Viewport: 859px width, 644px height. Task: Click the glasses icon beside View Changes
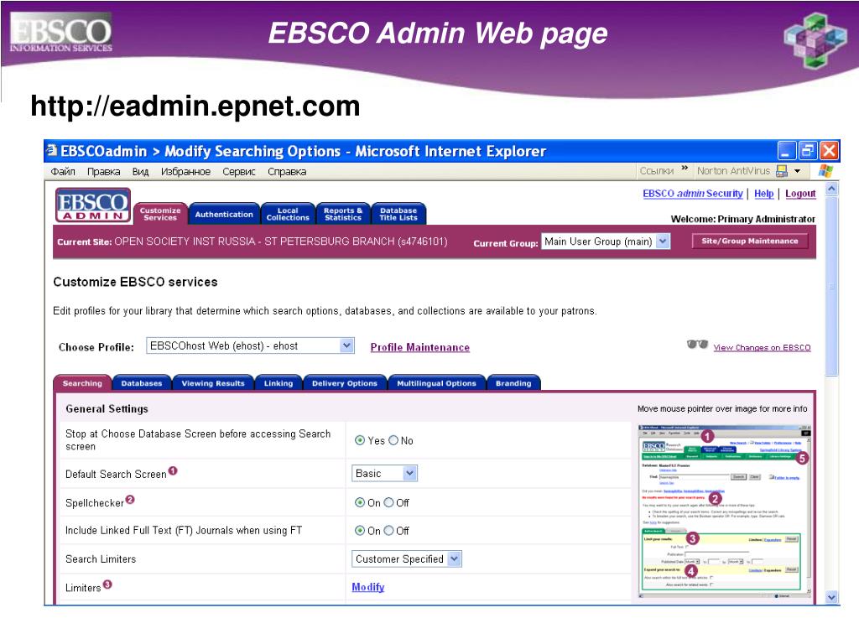pos(697,345)
